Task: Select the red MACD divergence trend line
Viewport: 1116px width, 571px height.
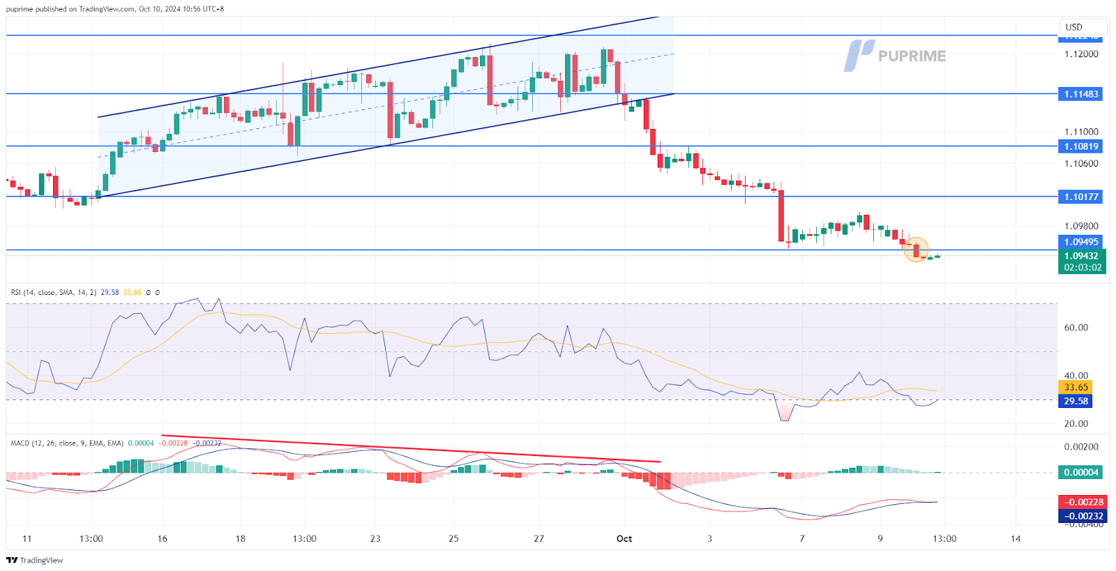Action: click(x=411, y=449)
